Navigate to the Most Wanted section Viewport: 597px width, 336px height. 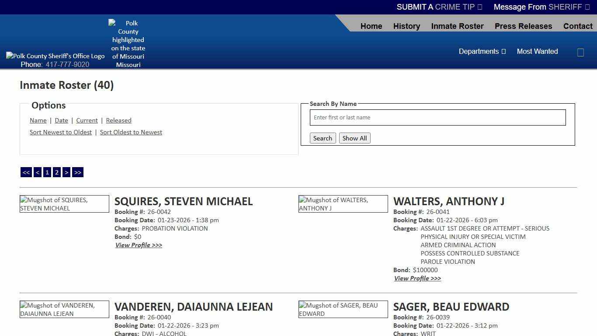[537, 51]
